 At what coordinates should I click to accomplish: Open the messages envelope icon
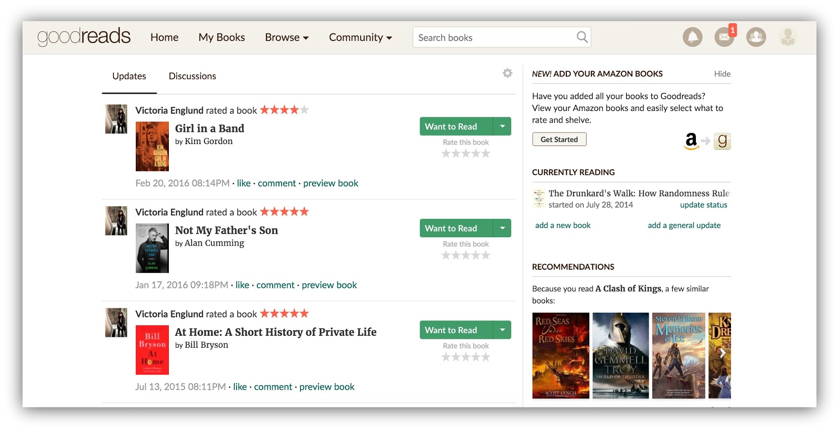pyautogui.click(x=724, y=37)
